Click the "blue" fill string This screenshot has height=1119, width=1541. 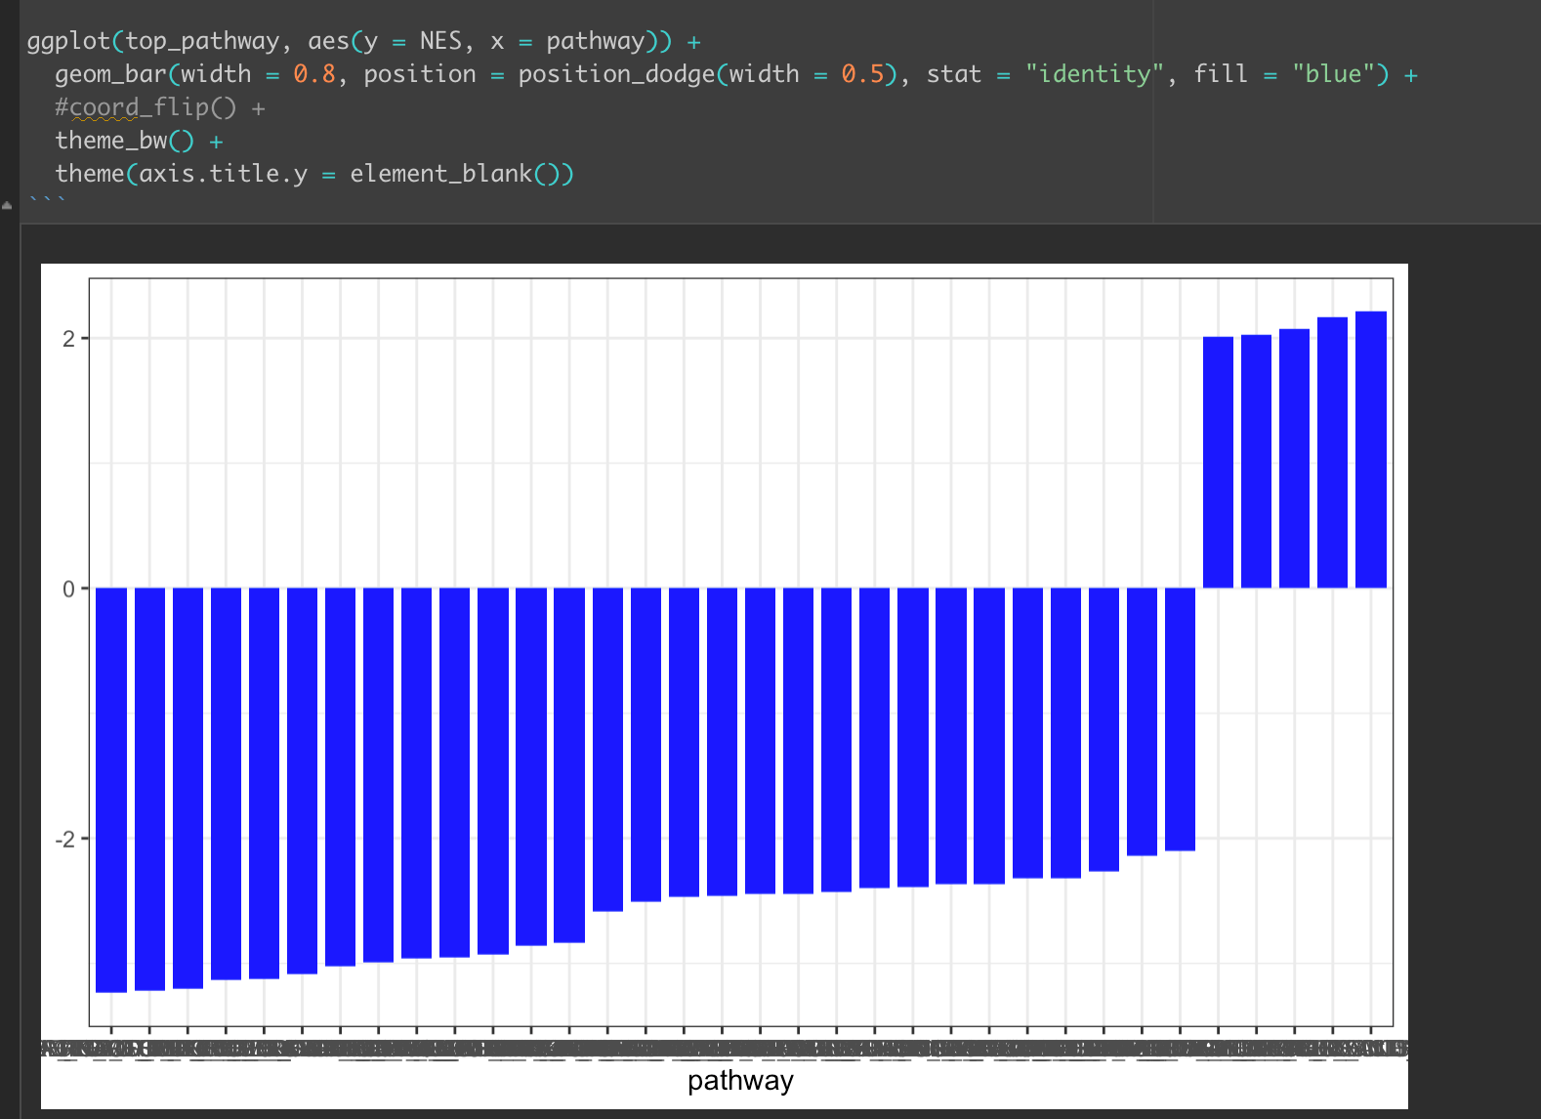(1333, 74)
